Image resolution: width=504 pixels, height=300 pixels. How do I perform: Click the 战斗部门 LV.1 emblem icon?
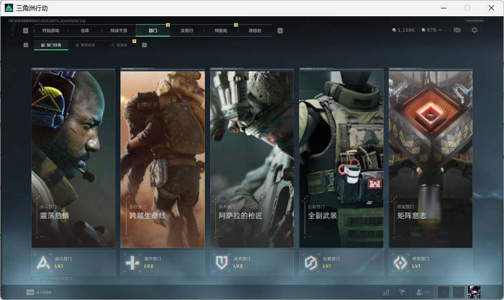[x=43, y=263]
